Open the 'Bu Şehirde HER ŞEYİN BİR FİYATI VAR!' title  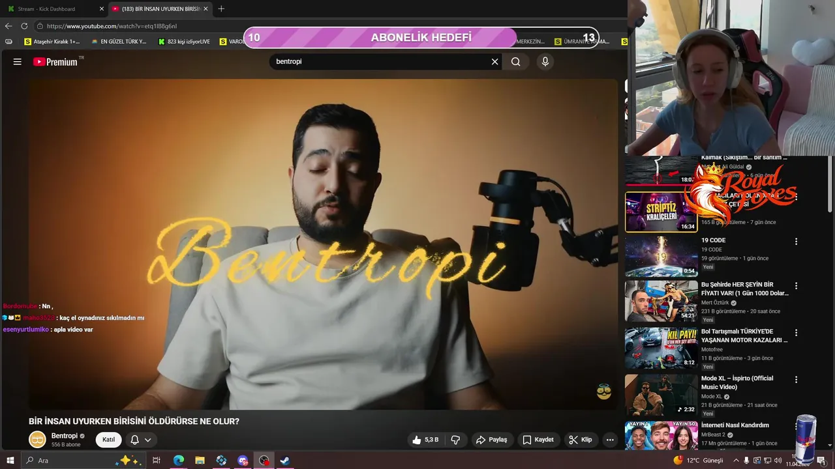click(745, 289)
